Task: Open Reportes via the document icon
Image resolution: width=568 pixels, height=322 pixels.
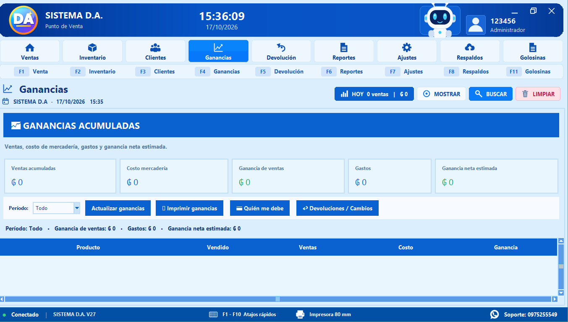Action: pyautogui.click(x=344, y=47)
